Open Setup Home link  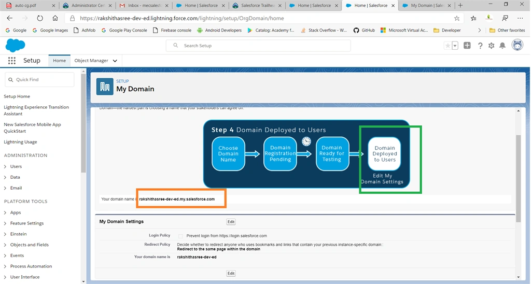click(x=17, y=96)
